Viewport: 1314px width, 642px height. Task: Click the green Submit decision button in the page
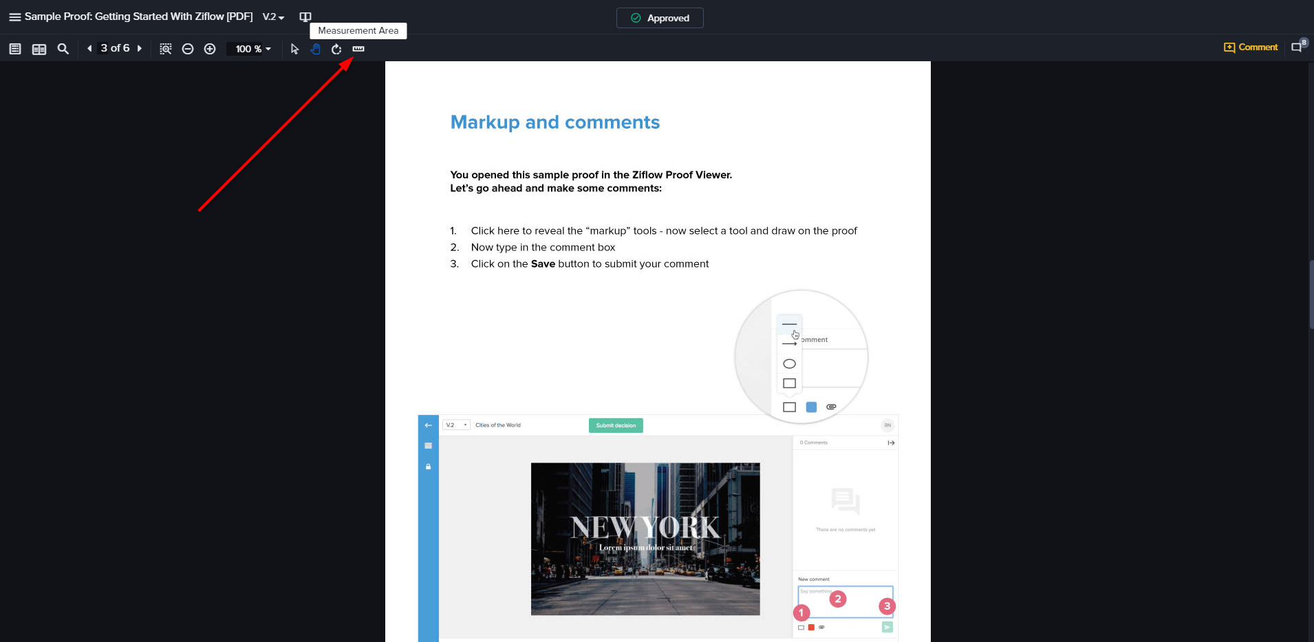coord(616,425)
